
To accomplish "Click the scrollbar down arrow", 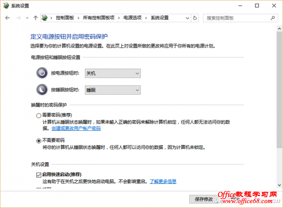I will [279, 185].
